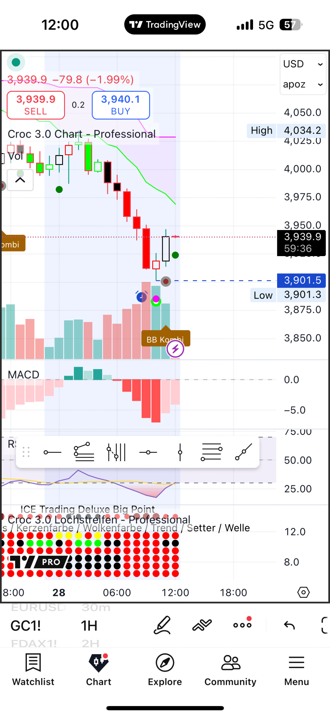Select the pen drawing tool icon

point(162,625)
